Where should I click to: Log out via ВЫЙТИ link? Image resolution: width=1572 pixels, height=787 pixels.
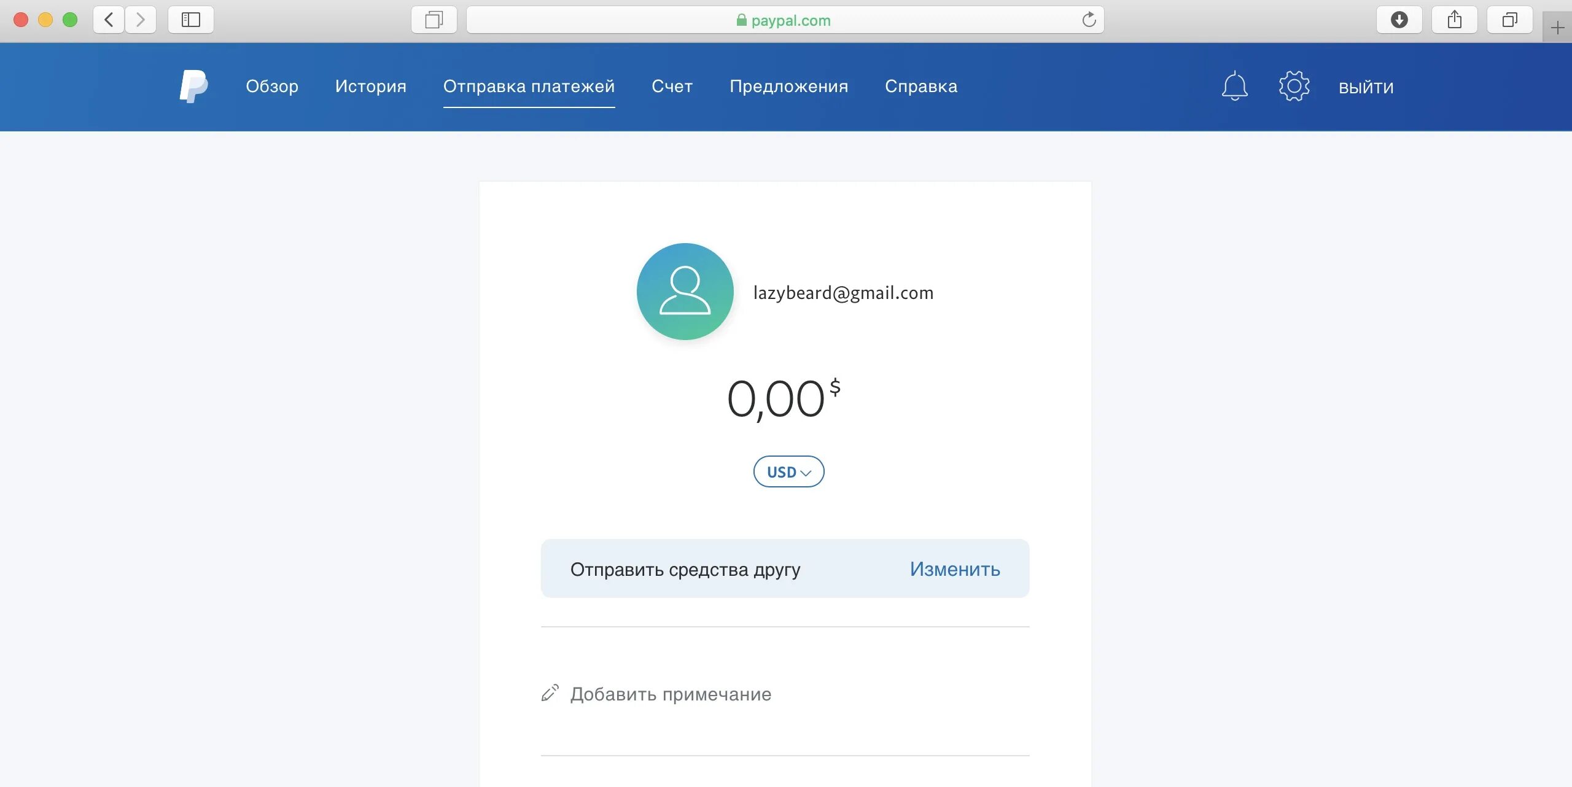[1366, 88]
